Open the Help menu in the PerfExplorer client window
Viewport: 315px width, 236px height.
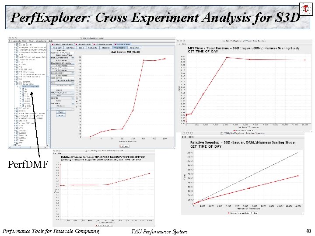tap(51, 41)
